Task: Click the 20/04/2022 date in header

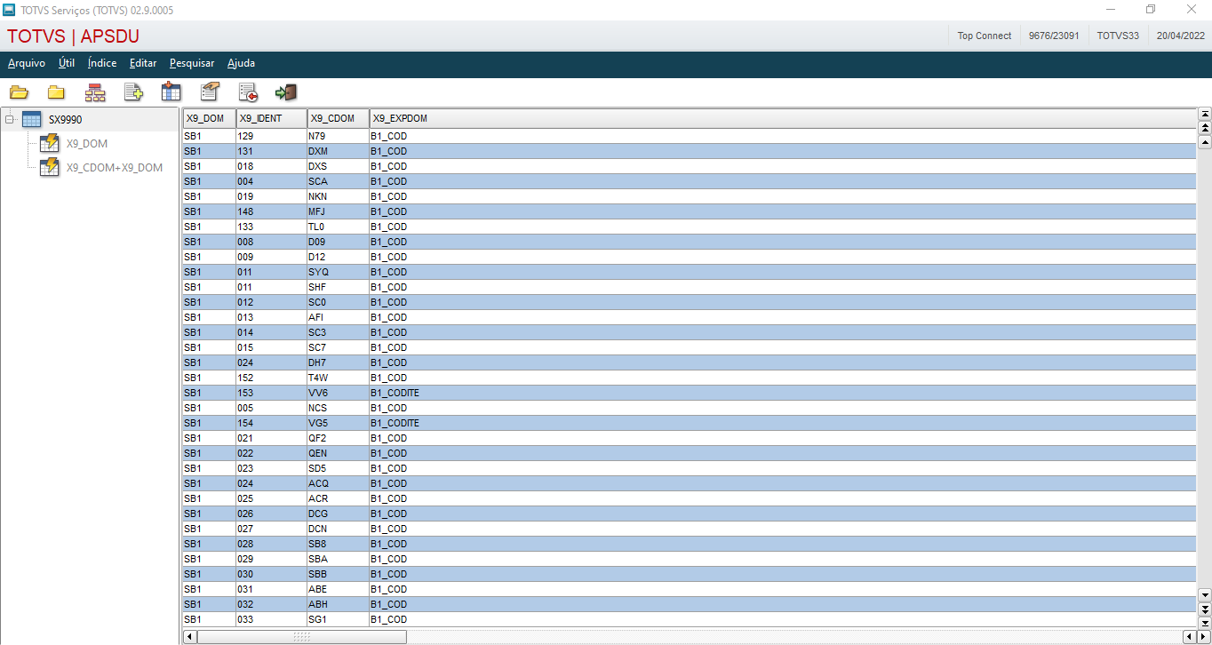Action: tap(1181, 36)
